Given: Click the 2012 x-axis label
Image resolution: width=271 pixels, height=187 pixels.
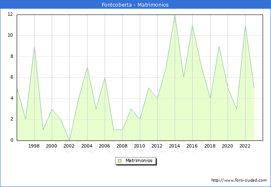Looking at the screenshot, I should tap(157, 146).
